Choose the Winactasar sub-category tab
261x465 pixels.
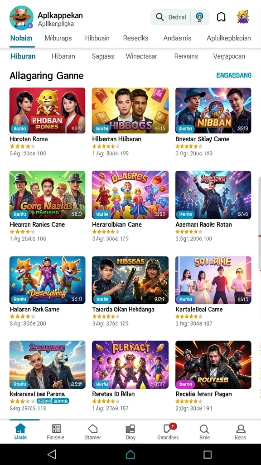pos(141,56)
